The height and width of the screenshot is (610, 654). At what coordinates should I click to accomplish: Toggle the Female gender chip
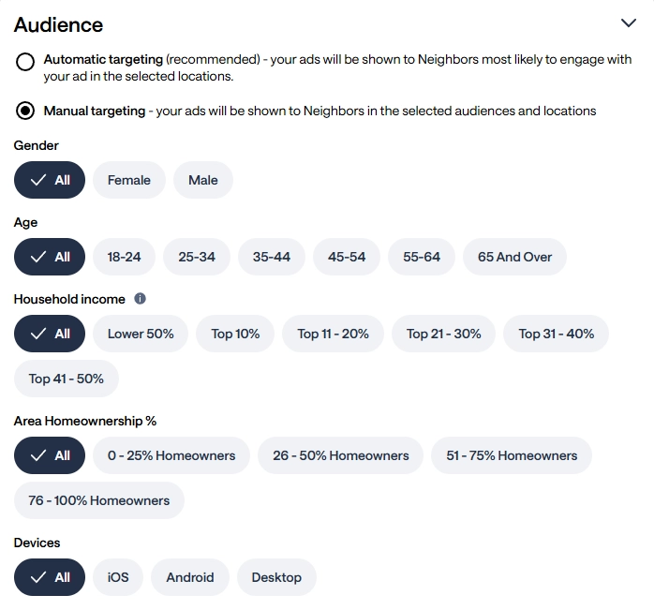(x=129, y=180)
